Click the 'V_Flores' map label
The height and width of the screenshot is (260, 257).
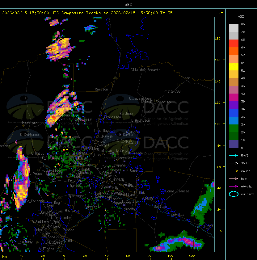(47, 249)
